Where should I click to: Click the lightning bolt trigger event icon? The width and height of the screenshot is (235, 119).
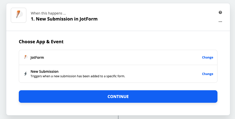click(26, 74)
